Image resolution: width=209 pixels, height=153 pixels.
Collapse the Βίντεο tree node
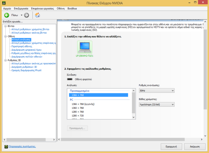coord(6,26)
